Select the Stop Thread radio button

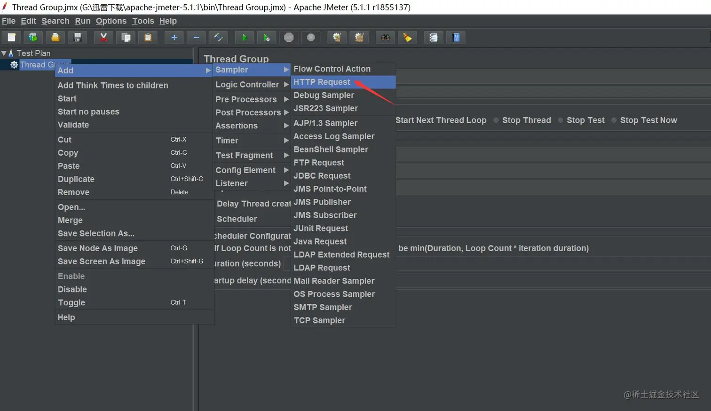coord(496,120)
